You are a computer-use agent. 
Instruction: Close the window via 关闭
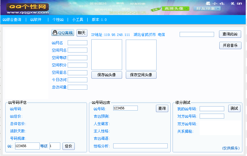236,3
